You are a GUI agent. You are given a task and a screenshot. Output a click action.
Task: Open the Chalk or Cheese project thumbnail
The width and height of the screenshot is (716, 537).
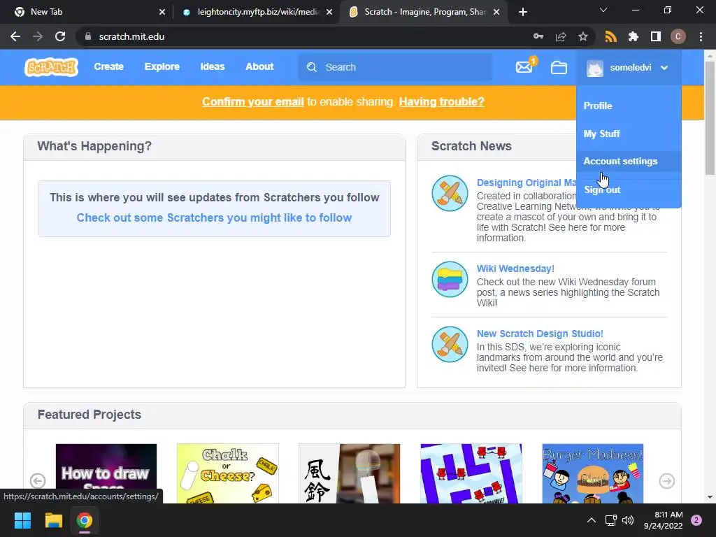coord(228,473)
